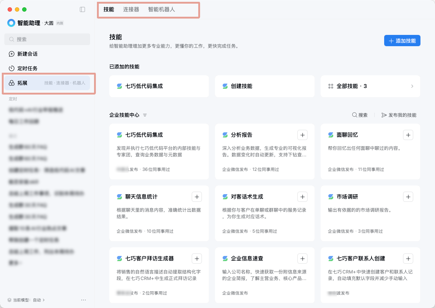Viewport: 435px width, 308px height.
Task: Click the 聊天信息统计 skill title
Action: point(142,197)
